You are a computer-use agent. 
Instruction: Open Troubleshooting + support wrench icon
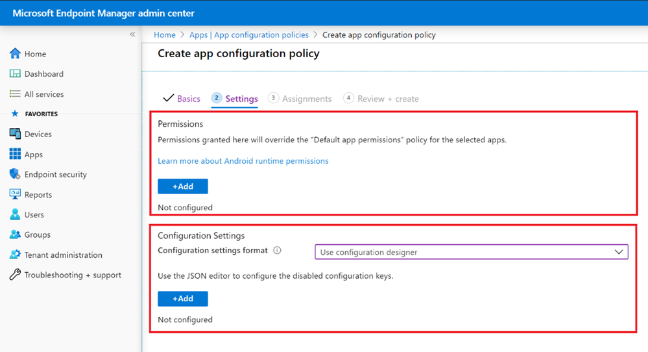point(15,275)
